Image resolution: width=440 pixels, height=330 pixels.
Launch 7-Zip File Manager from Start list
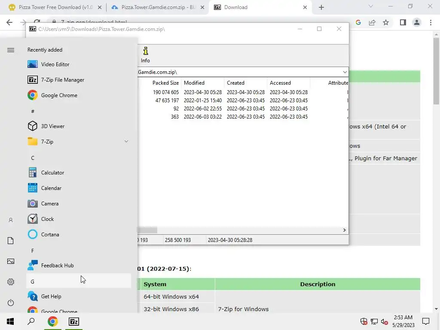pos(79,79)
